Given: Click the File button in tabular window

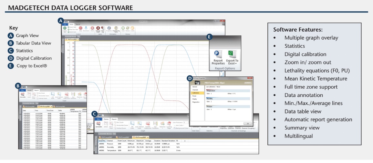Looking at the screenshot, I should (23, 91).
